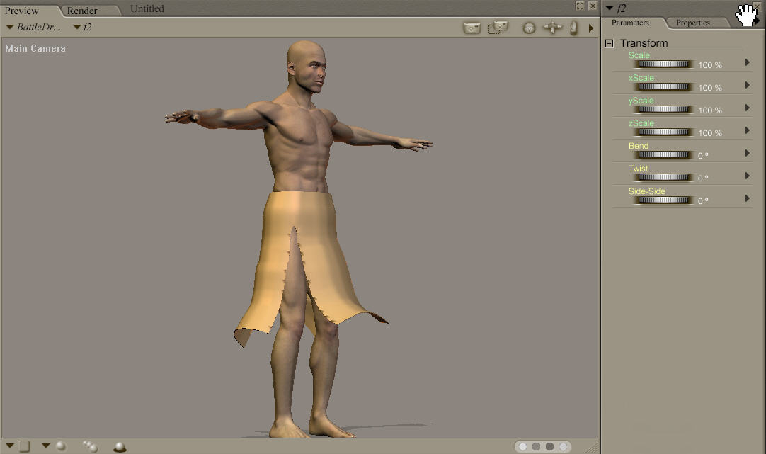Open the Twist parameter options arrow
Screen dimensions: 766x454
pyautogui.click(x=748, y=176)
